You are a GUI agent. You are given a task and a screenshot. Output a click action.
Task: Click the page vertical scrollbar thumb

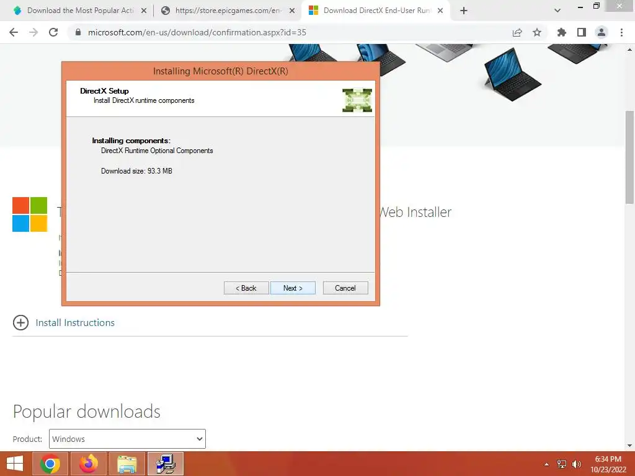coord(630,157)
